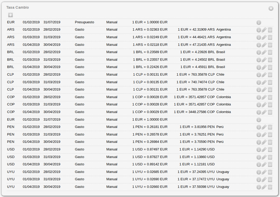Show info for BRL 01/04/2019 row
Screen dimensions: 280x197
click(259, 67)
